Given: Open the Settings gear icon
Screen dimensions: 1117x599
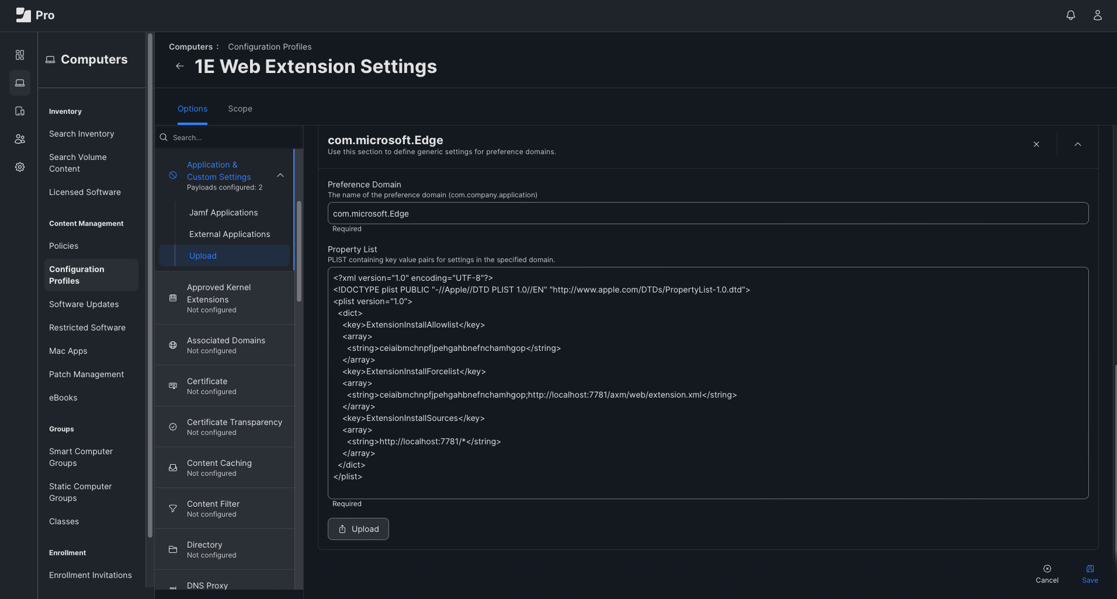Looking at the screenshot, I should click(x=20, y=167).
